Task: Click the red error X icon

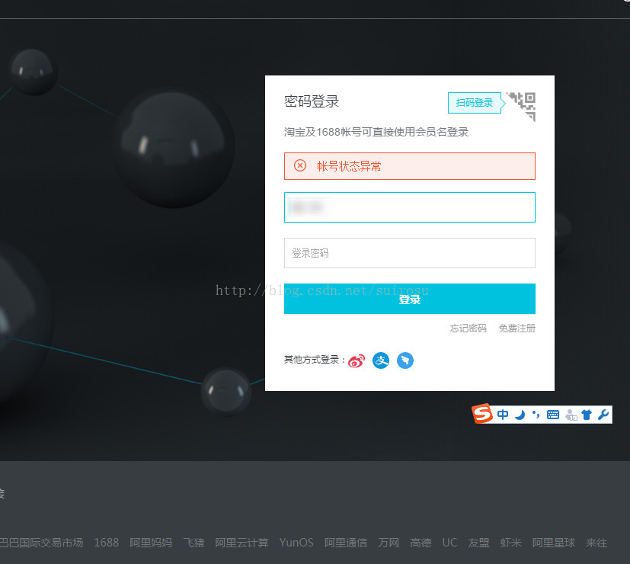Action: pos(300,165)
